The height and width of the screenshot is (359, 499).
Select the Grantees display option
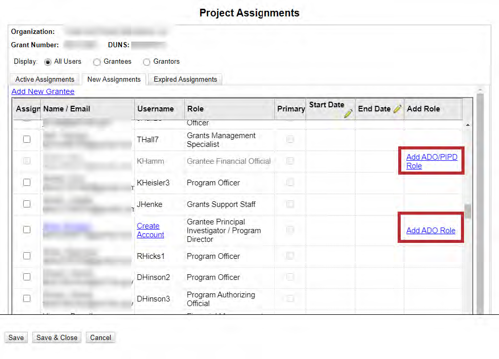click(x=97, y=62)
